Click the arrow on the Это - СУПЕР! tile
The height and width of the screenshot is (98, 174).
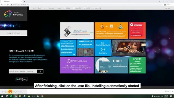tap(74, 54)
